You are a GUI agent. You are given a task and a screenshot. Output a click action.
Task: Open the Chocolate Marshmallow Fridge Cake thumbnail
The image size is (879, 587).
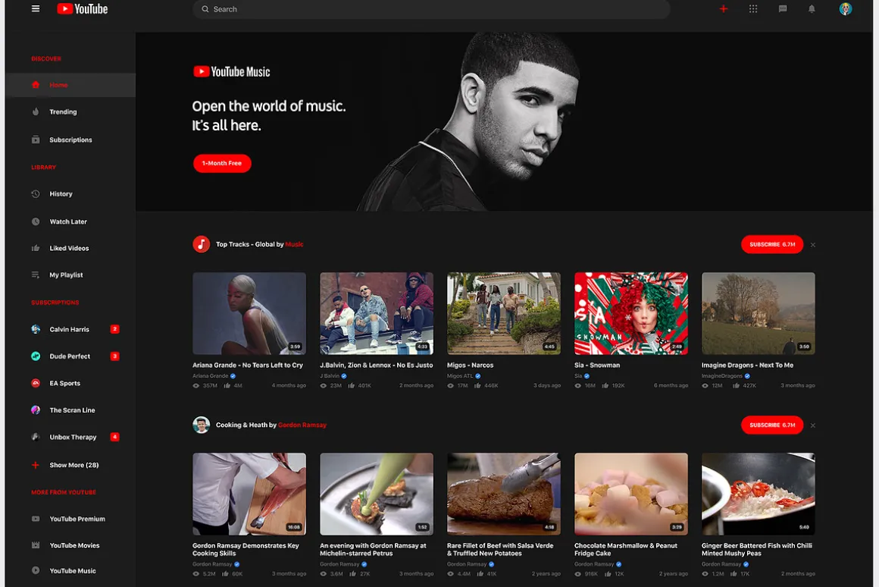tap(631, 494)
